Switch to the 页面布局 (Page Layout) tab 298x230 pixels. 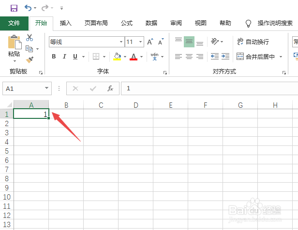[x=96, y=23]
